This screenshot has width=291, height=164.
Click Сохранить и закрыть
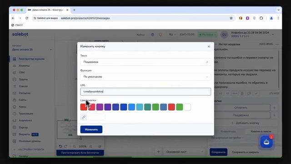(245, 152)
